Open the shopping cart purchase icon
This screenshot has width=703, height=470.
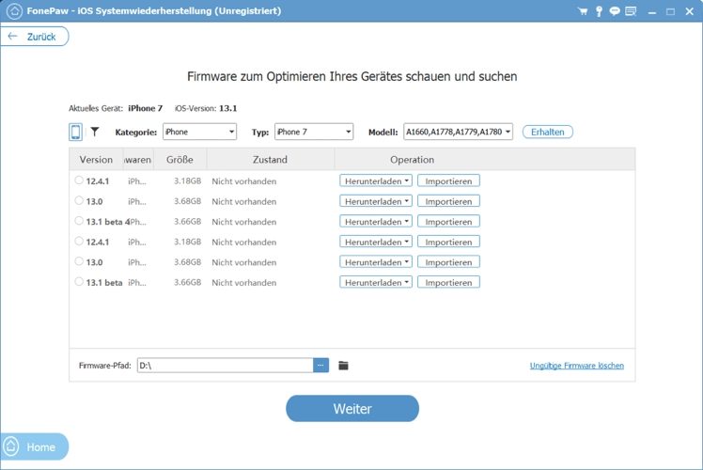584,10
